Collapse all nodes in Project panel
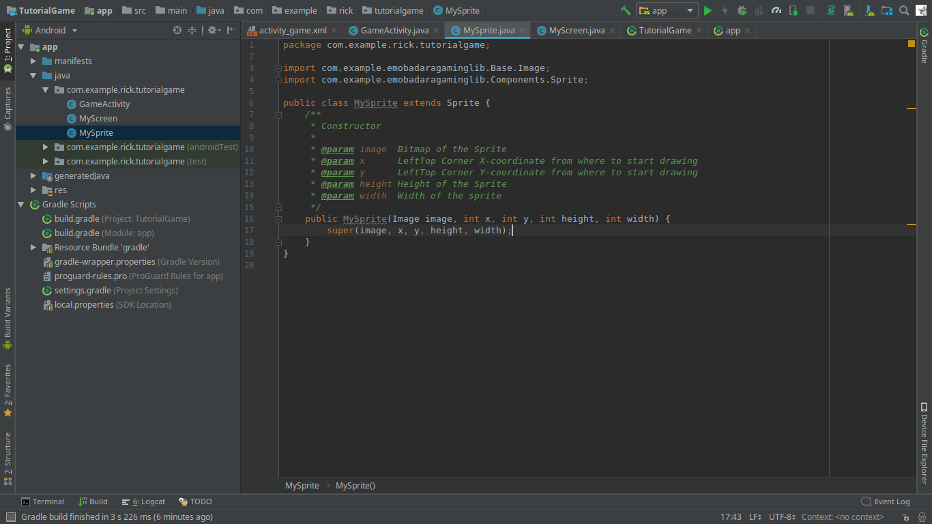Image resolution: width=932 pixels, height=524 pixels. click(192, 30)
